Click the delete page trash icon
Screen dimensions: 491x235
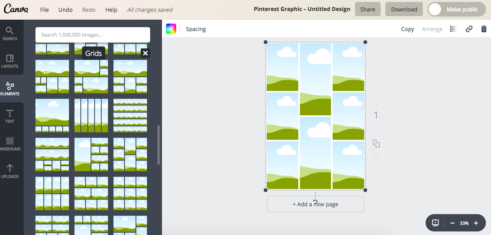point(376,159)
